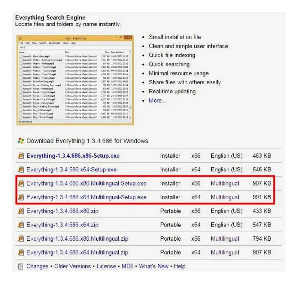This screenshot has width=297, height=283.
Task: Click the 463 KB size cell
Action: 262,156
